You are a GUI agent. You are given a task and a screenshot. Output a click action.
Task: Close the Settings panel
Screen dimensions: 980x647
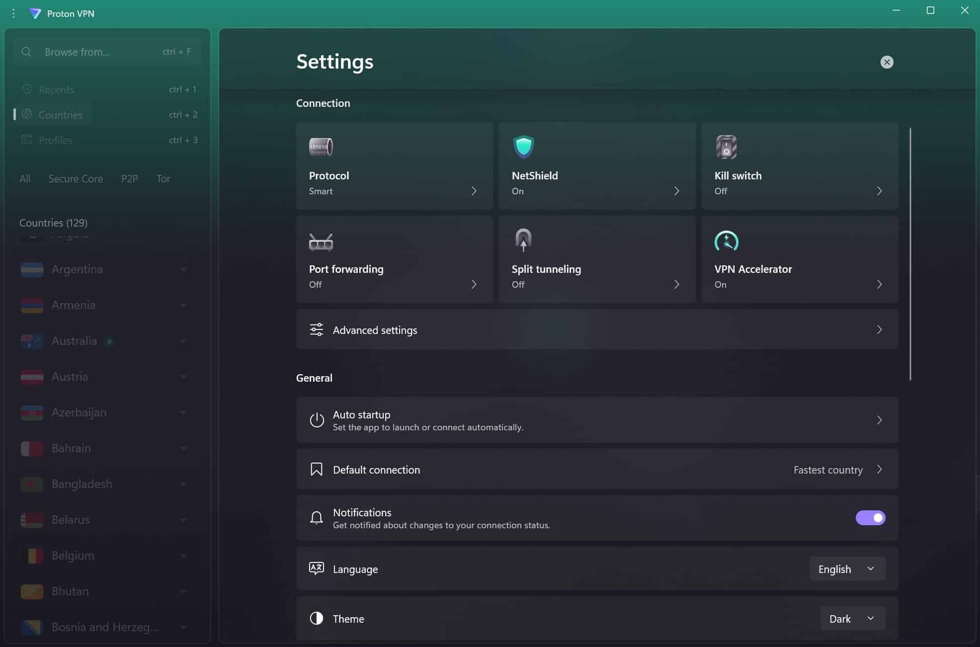point(887,62)
